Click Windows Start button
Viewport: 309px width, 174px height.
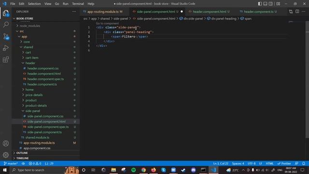pos(5,170)
